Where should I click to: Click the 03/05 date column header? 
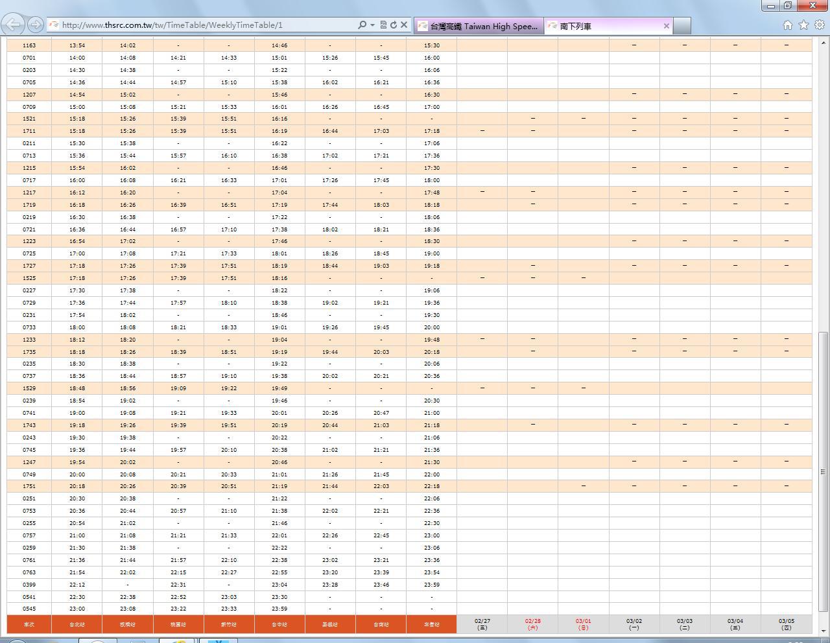786,624
